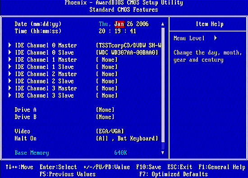The image size is (248, 178).
Task: Open the Drive B [None] option
Action: click(105, 117)
